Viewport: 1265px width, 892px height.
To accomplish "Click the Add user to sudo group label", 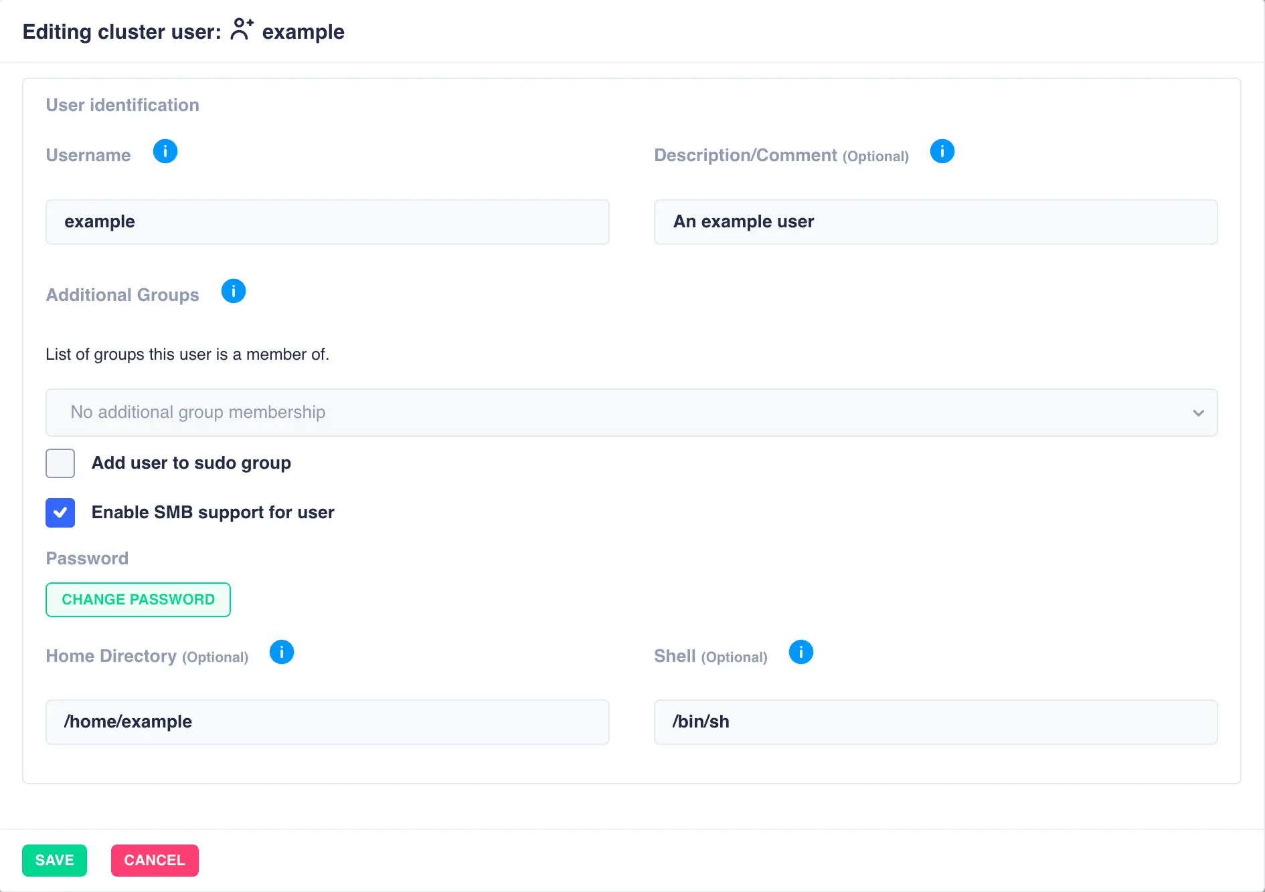I will pyautogui.click(x=191, y=463).
